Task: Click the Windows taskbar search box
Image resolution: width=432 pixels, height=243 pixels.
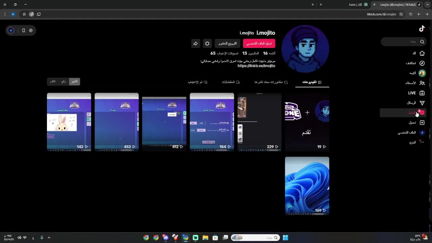Action: tap(255, 238)
